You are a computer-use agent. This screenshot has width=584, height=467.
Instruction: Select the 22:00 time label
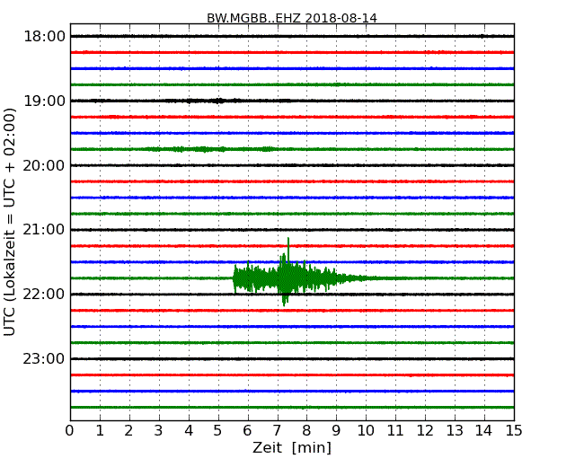(x=44, y=295)
